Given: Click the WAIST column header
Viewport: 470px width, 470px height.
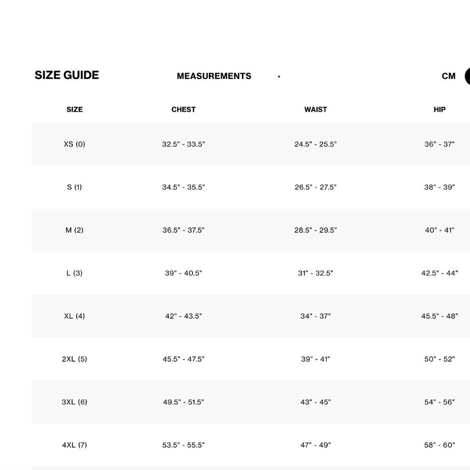Looking at the screenshot, I should click(316, 110).
